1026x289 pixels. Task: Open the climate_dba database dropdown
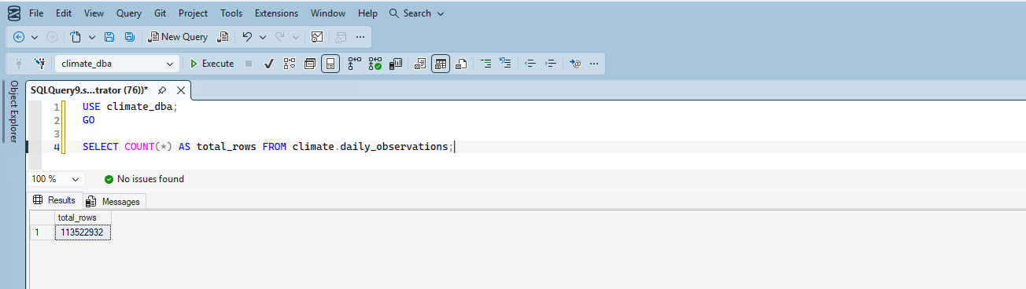[x=117, y=64]
